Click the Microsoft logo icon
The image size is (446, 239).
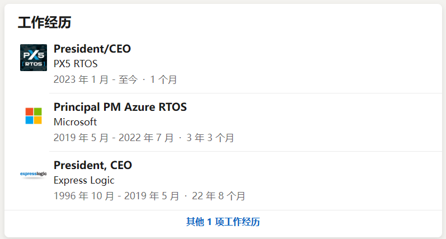[34, 116]
